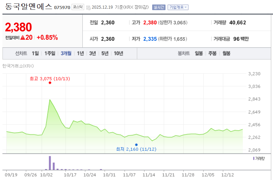273x180 pixels.
Task: Click the 시가 2,360 value
Action: tap(108, 39)
